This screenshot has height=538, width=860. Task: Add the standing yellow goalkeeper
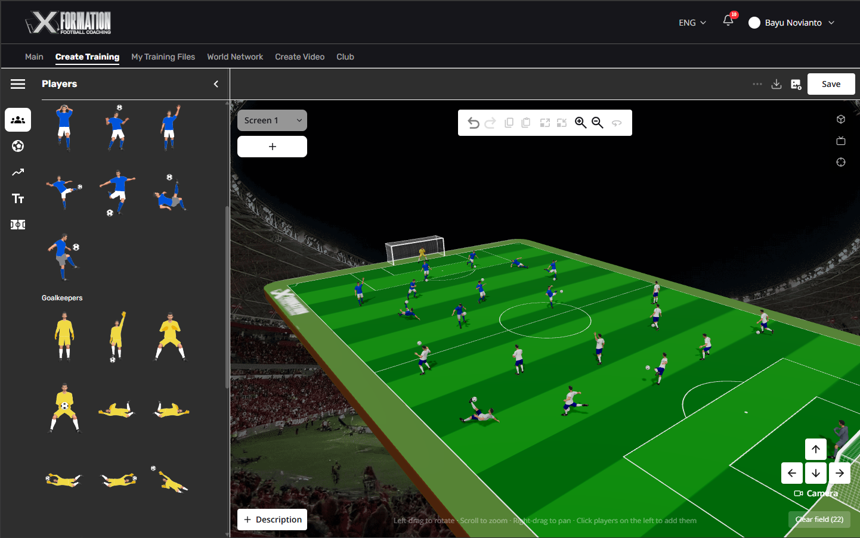click(64, 337)
